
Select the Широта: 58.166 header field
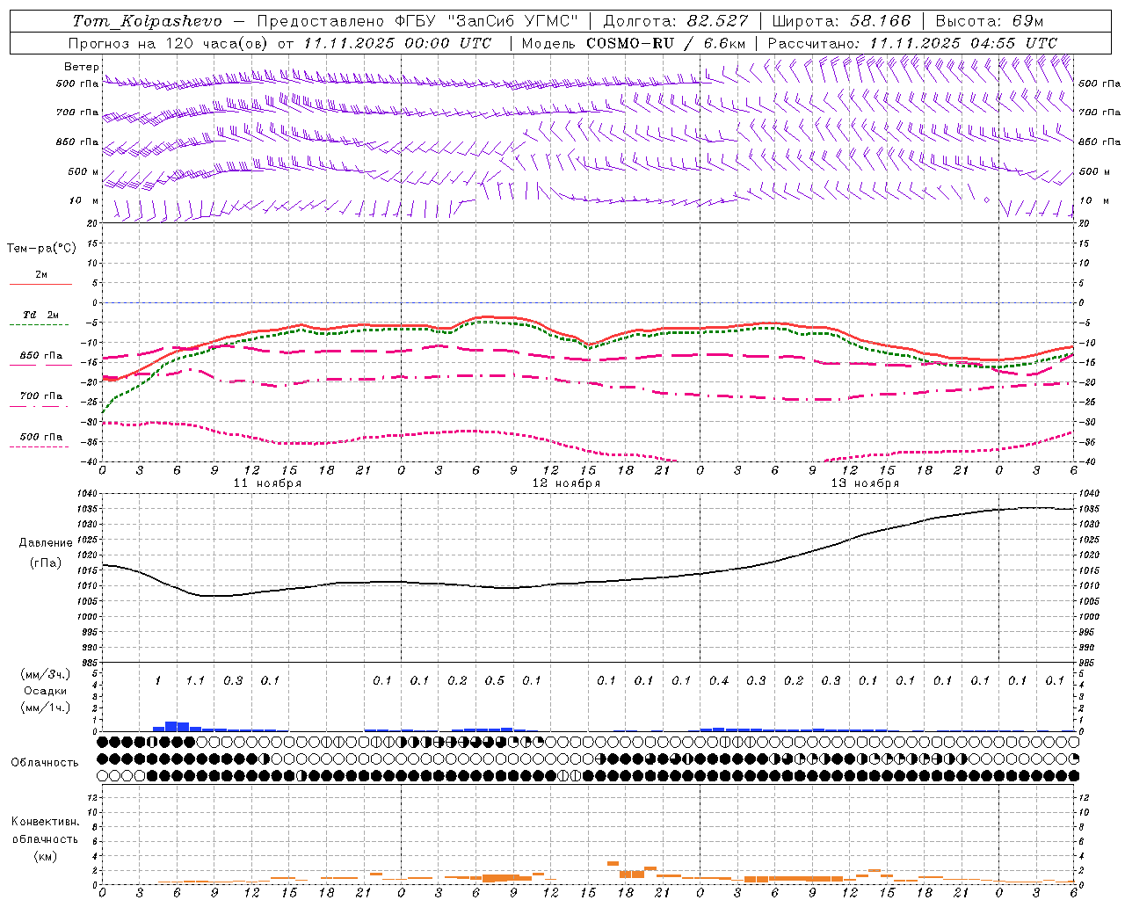(x=841, y=21)
